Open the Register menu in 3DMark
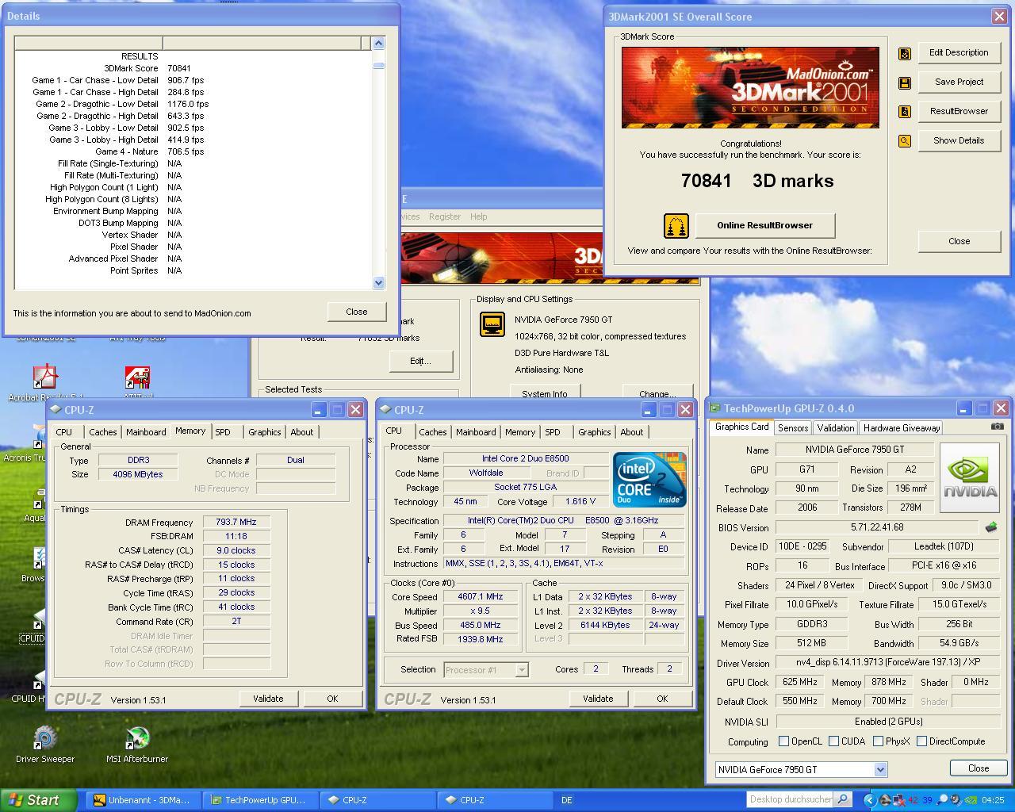 point(444,216)
